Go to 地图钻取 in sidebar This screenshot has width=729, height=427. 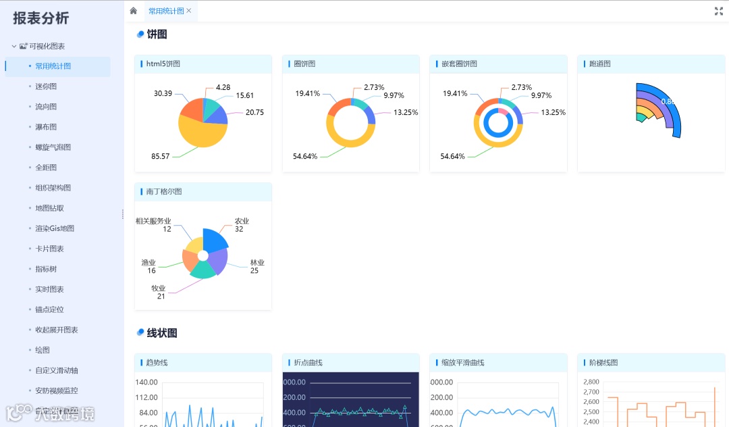(50, 208)
